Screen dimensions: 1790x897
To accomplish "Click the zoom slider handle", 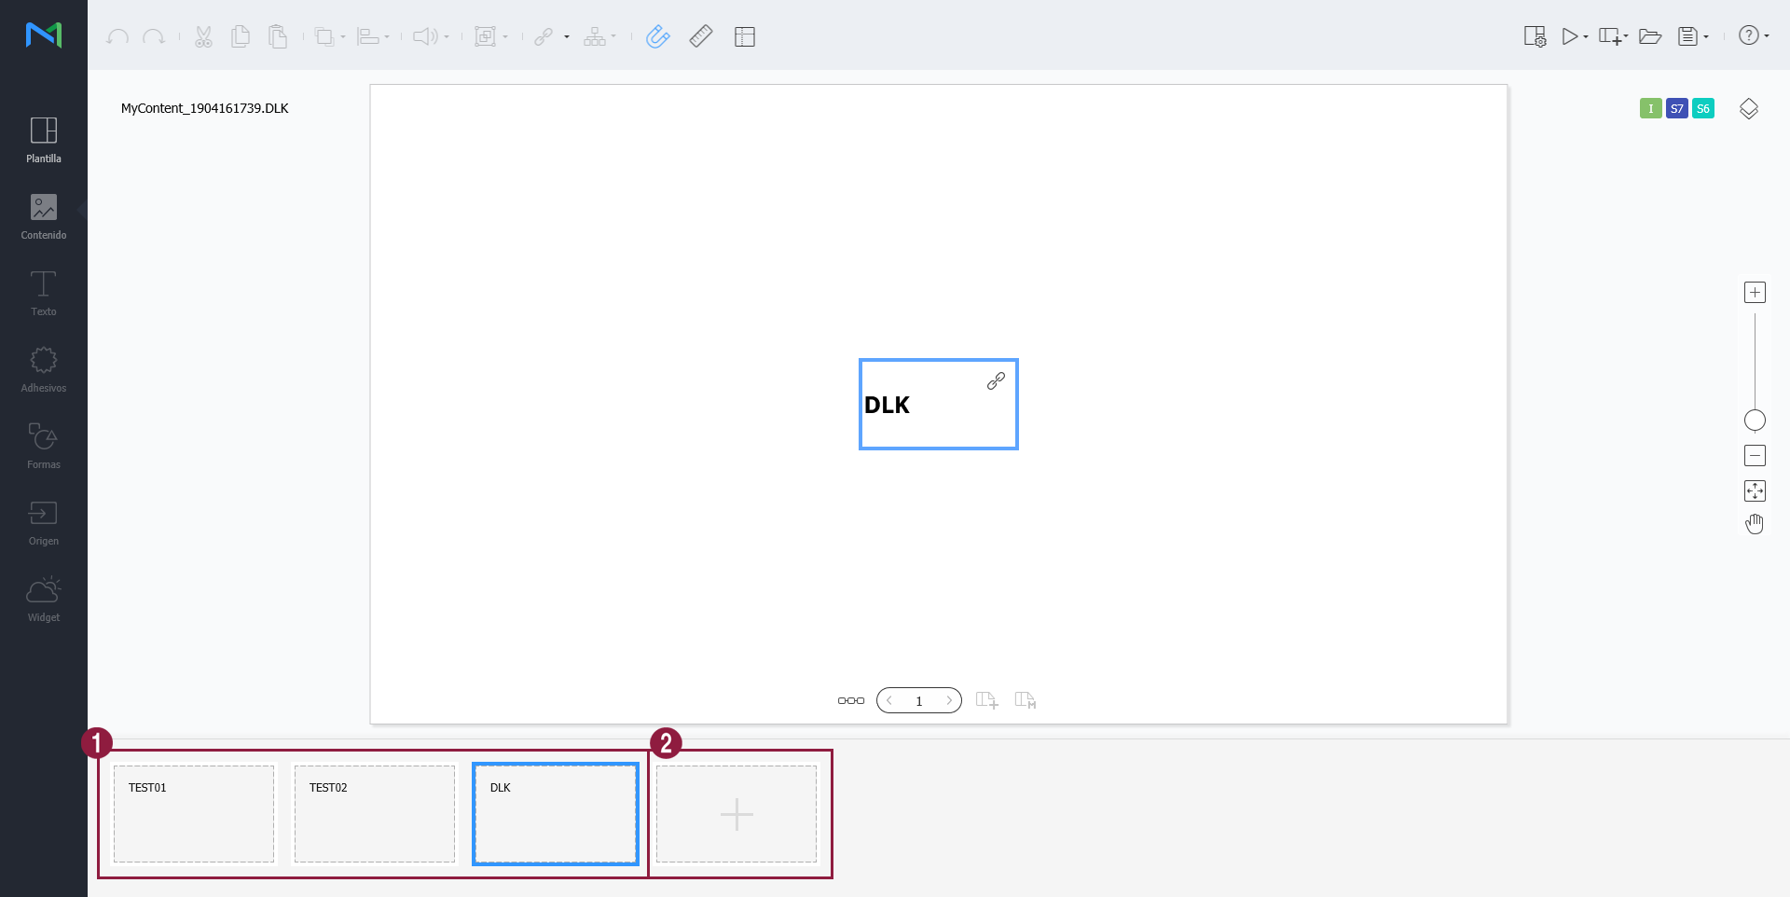I will click(x=1755, y=421).
